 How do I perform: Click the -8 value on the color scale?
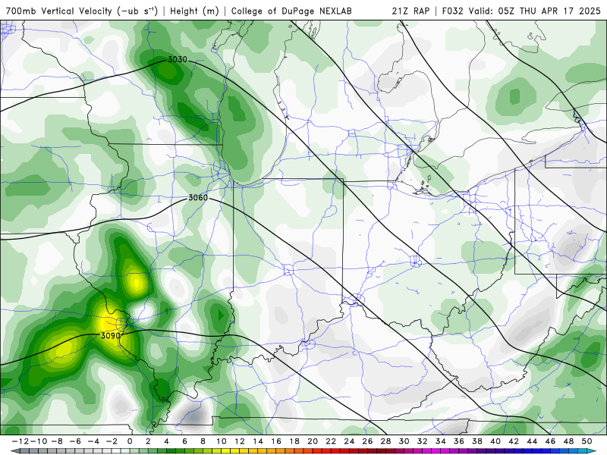(x=57, y=441)
